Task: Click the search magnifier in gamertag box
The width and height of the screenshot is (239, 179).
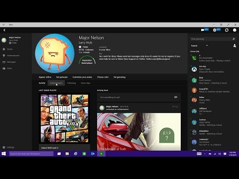Action: (234, 39)
